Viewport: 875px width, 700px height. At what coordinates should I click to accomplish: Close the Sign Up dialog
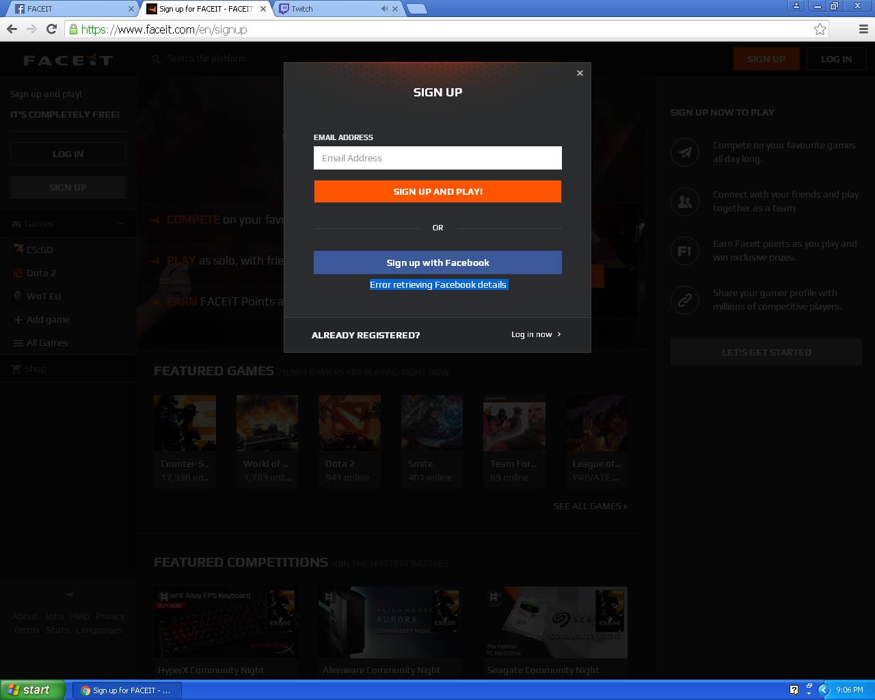580,73
